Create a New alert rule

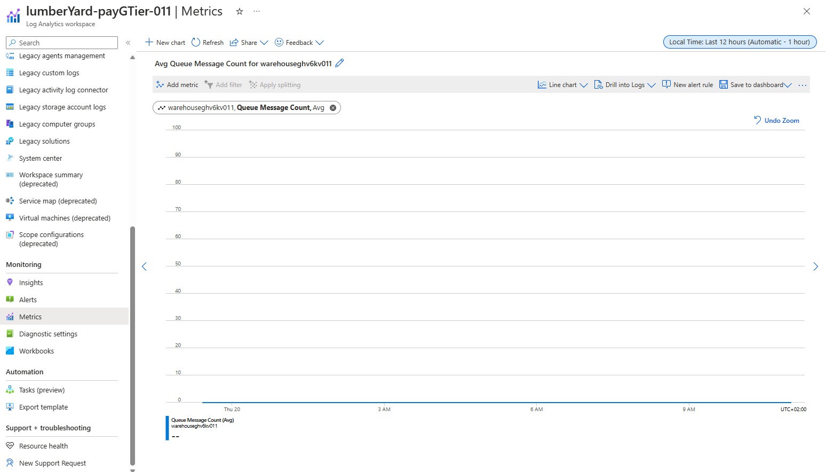pos(687,85)
